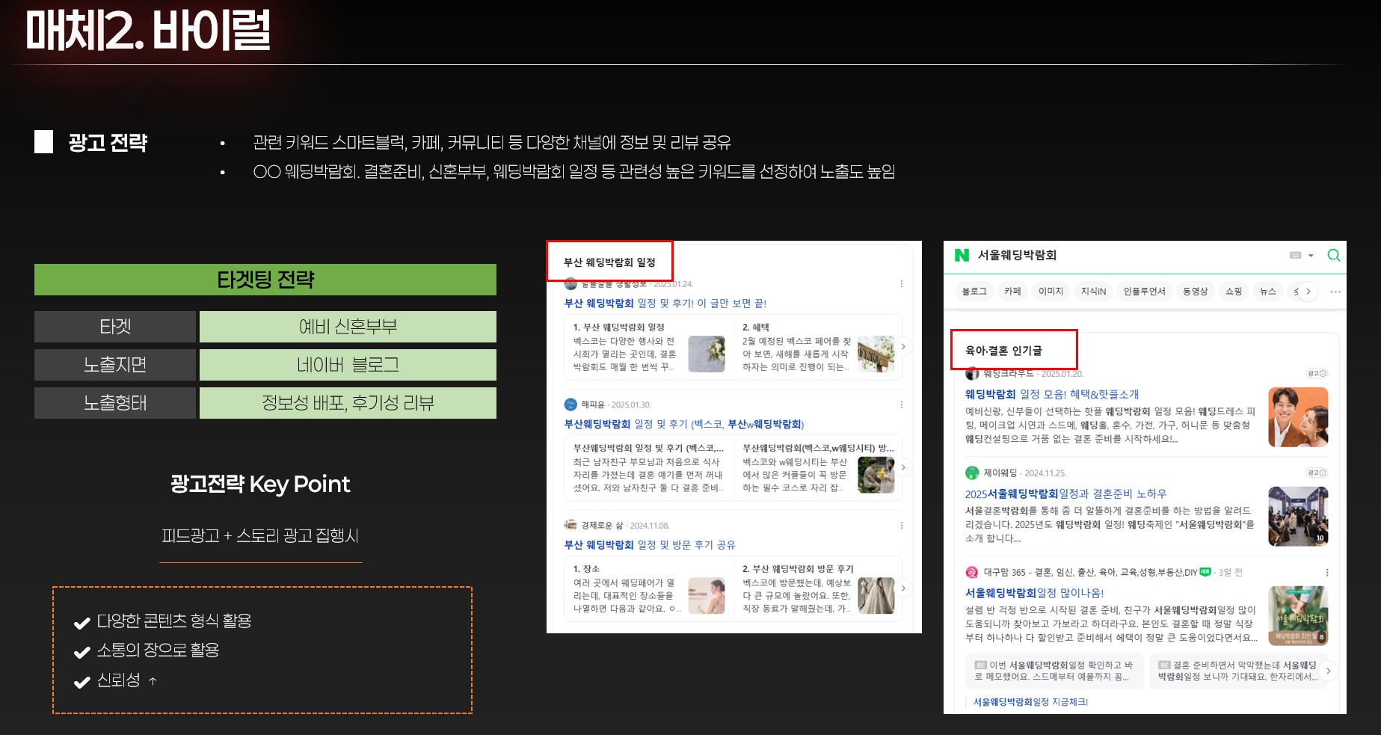1381x735 pixels.
Task: Open the three-dot menu beside search tabs
Action: [1335, 292]
